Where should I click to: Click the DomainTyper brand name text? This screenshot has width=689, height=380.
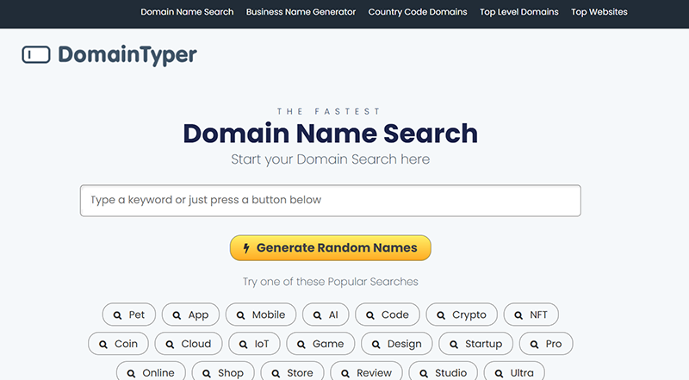tap(127, 55)
